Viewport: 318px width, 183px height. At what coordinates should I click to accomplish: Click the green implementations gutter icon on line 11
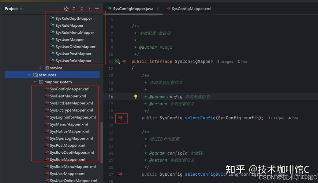(117, 61)
